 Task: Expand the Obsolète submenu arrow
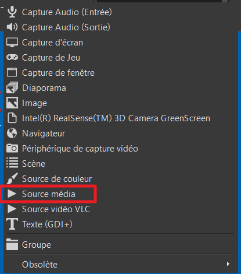tap(228, 264)
